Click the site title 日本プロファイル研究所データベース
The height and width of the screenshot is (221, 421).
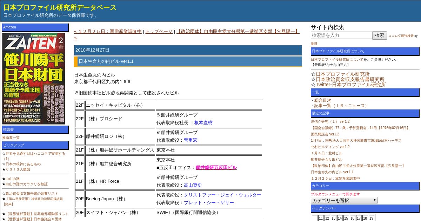tap(60, 7)
